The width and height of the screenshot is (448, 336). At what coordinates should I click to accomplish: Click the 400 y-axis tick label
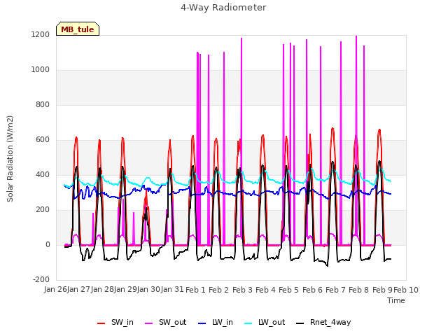pyautogui.click(x=43, y=174)
